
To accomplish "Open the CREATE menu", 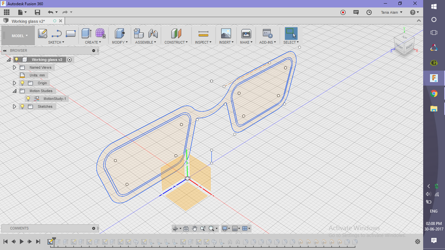I will pyautogui.click(x=93, y=42).
